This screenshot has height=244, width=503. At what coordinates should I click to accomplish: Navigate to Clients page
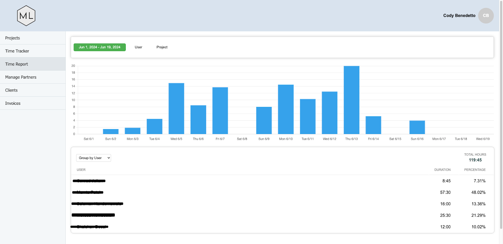[33, 90]
